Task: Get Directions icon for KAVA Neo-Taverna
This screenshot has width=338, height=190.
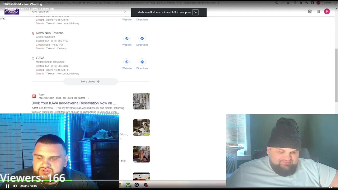Action: [x=142, y=39]
